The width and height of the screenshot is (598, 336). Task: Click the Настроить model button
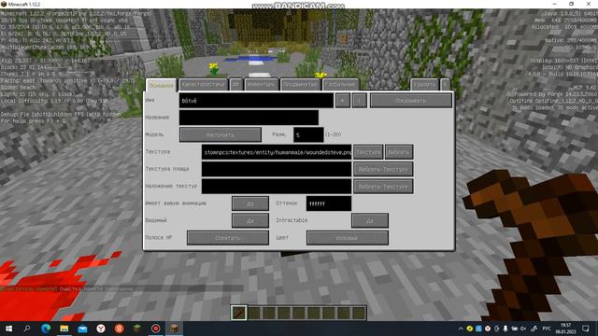pos(221,134)
